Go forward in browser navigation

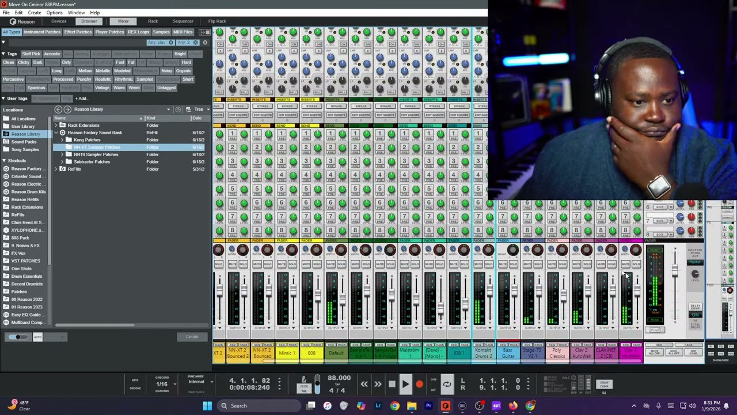[67, 110]
